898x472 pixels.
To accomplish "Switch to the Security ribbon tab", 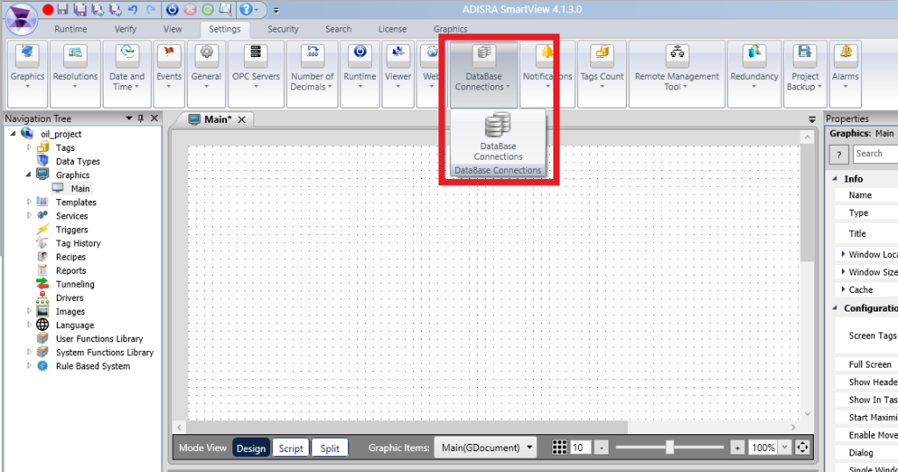I will tap(283, 29).
